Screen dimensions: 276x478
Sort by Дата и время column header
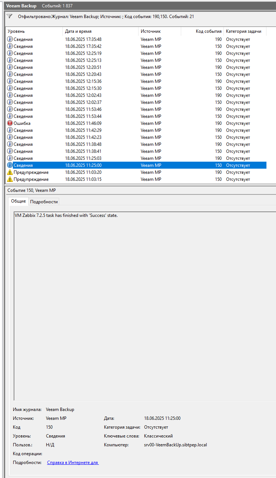tap(101, 32)
